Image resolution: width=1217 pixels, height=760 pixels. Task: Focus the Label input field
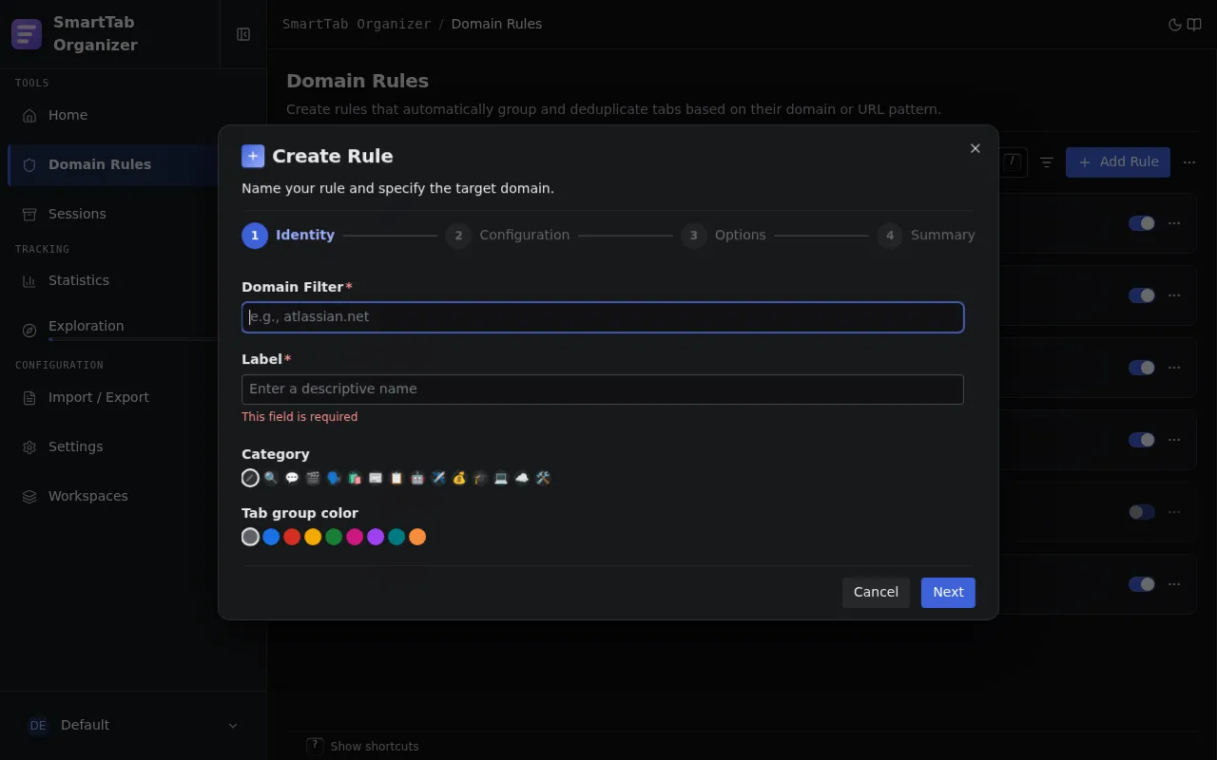click(x=603, y=389)
